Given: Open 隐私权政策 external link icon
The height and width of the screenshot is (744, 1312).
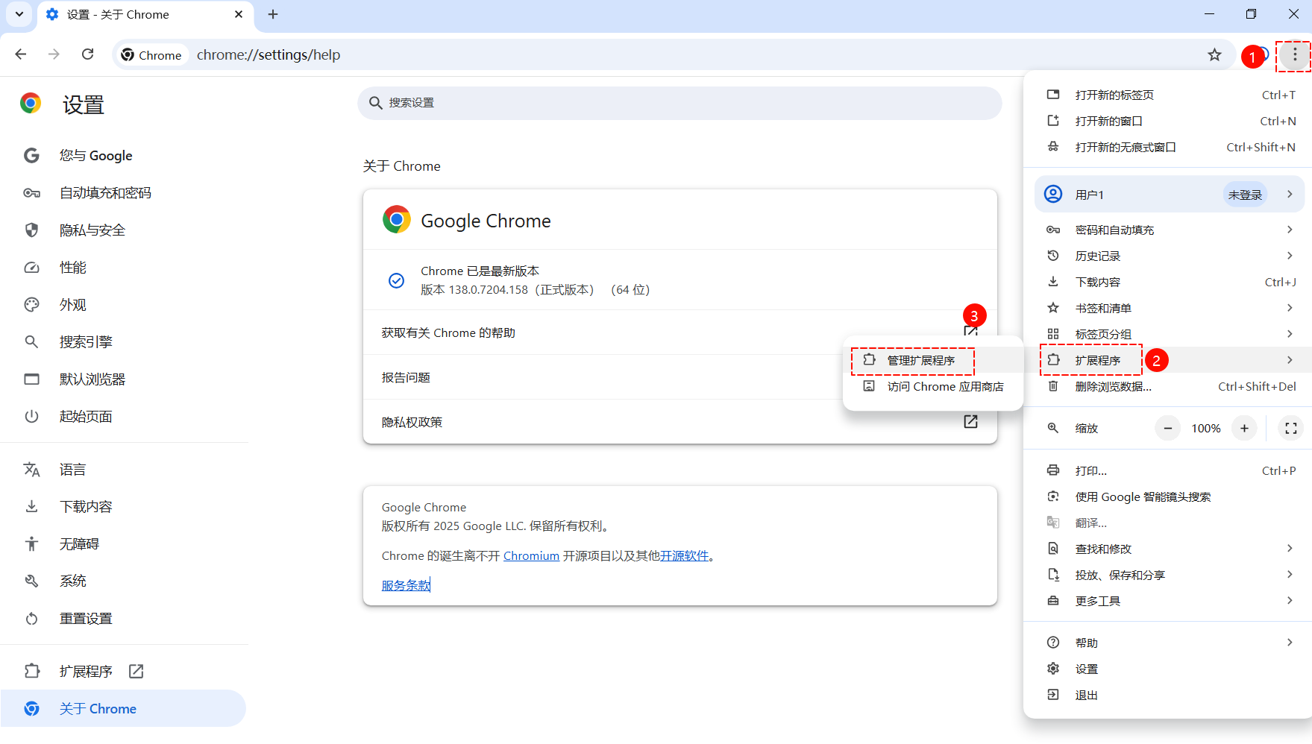Looking at the screenshot, I should (970, 422).
